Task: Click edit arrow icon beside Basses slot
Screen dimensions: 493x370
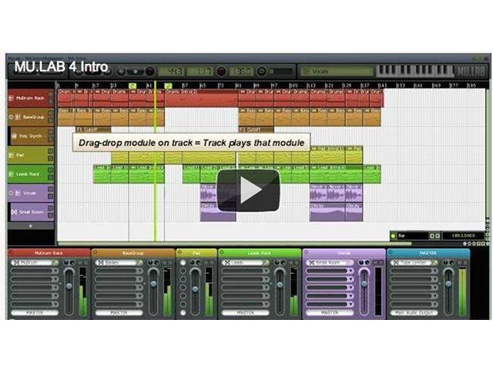Action: coord(140,263)
